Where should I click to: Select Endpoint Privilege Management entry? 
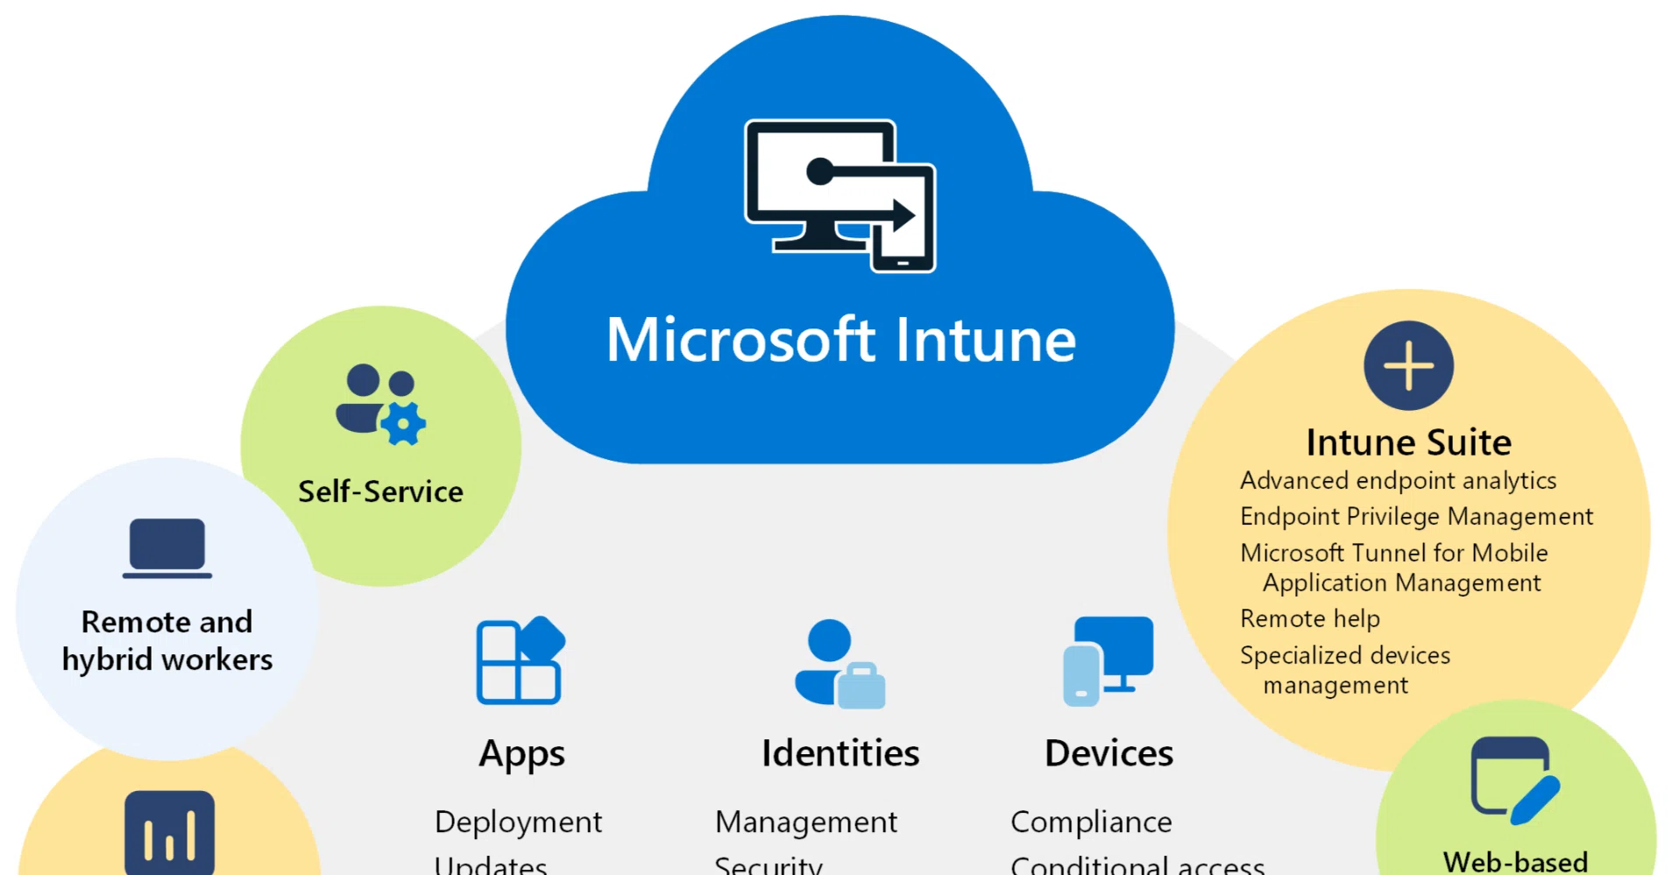tap(1416, 516)
